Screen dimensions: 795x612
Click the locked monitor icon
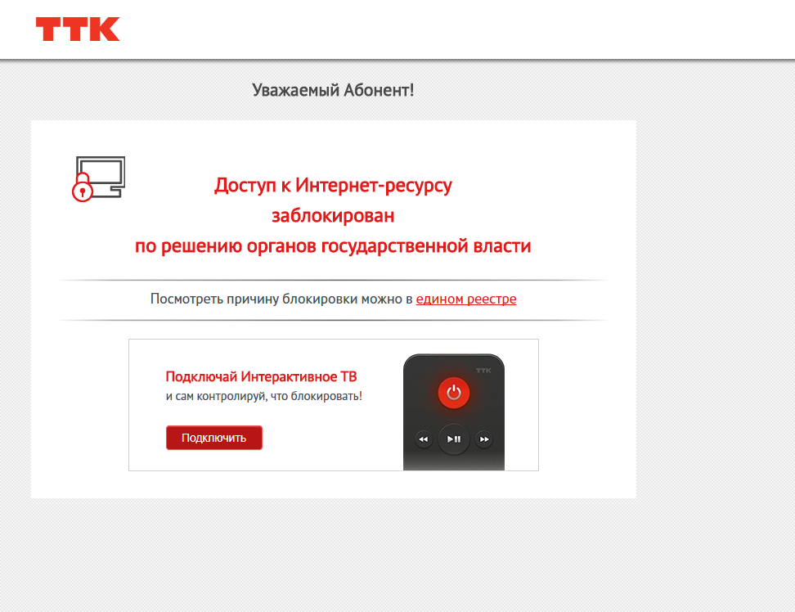pos(98,179)
